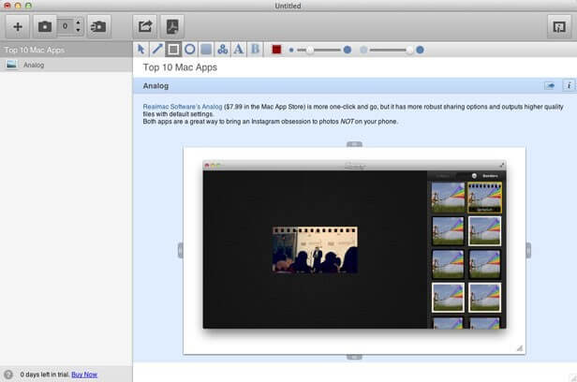Edit the Top 10 Mac Apps document title
This screenshot has width=577, height=382.
point(180,67)
